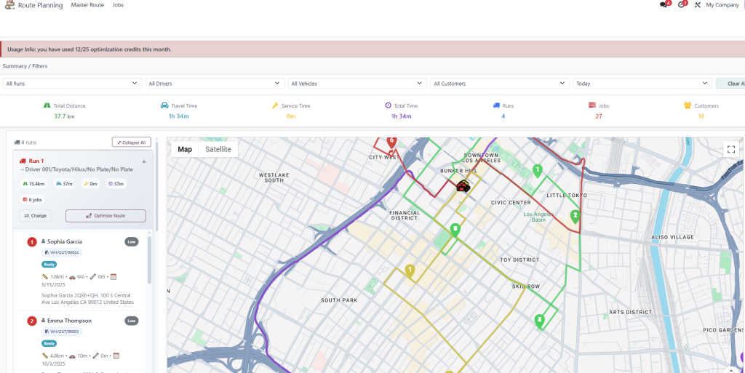Select the Map view type
Image resolution: width=745 pixels, height=373 pixels.
pyautogui.click(x=185, y=149)
